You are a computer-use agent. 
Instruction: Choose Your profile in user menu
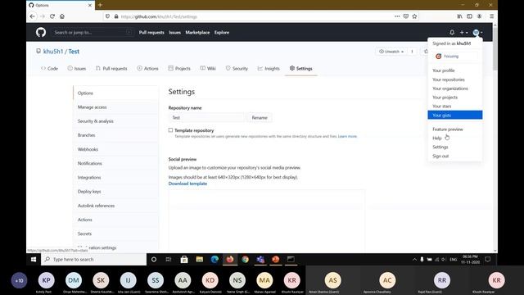(455, 70)
